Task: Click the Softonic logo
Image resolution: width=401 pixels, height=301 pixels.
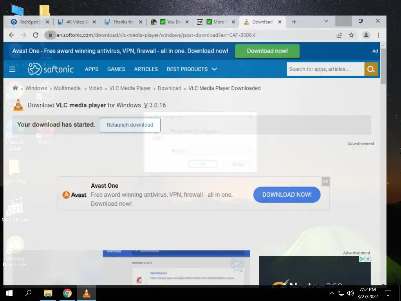Action: click(x=51, y=69)
